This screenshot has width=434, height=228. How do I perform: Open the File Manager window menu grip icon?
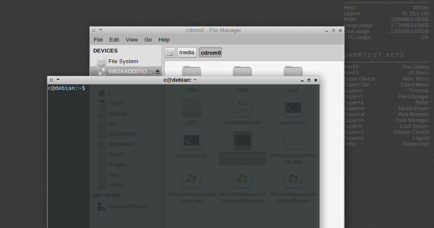[94, 31]
